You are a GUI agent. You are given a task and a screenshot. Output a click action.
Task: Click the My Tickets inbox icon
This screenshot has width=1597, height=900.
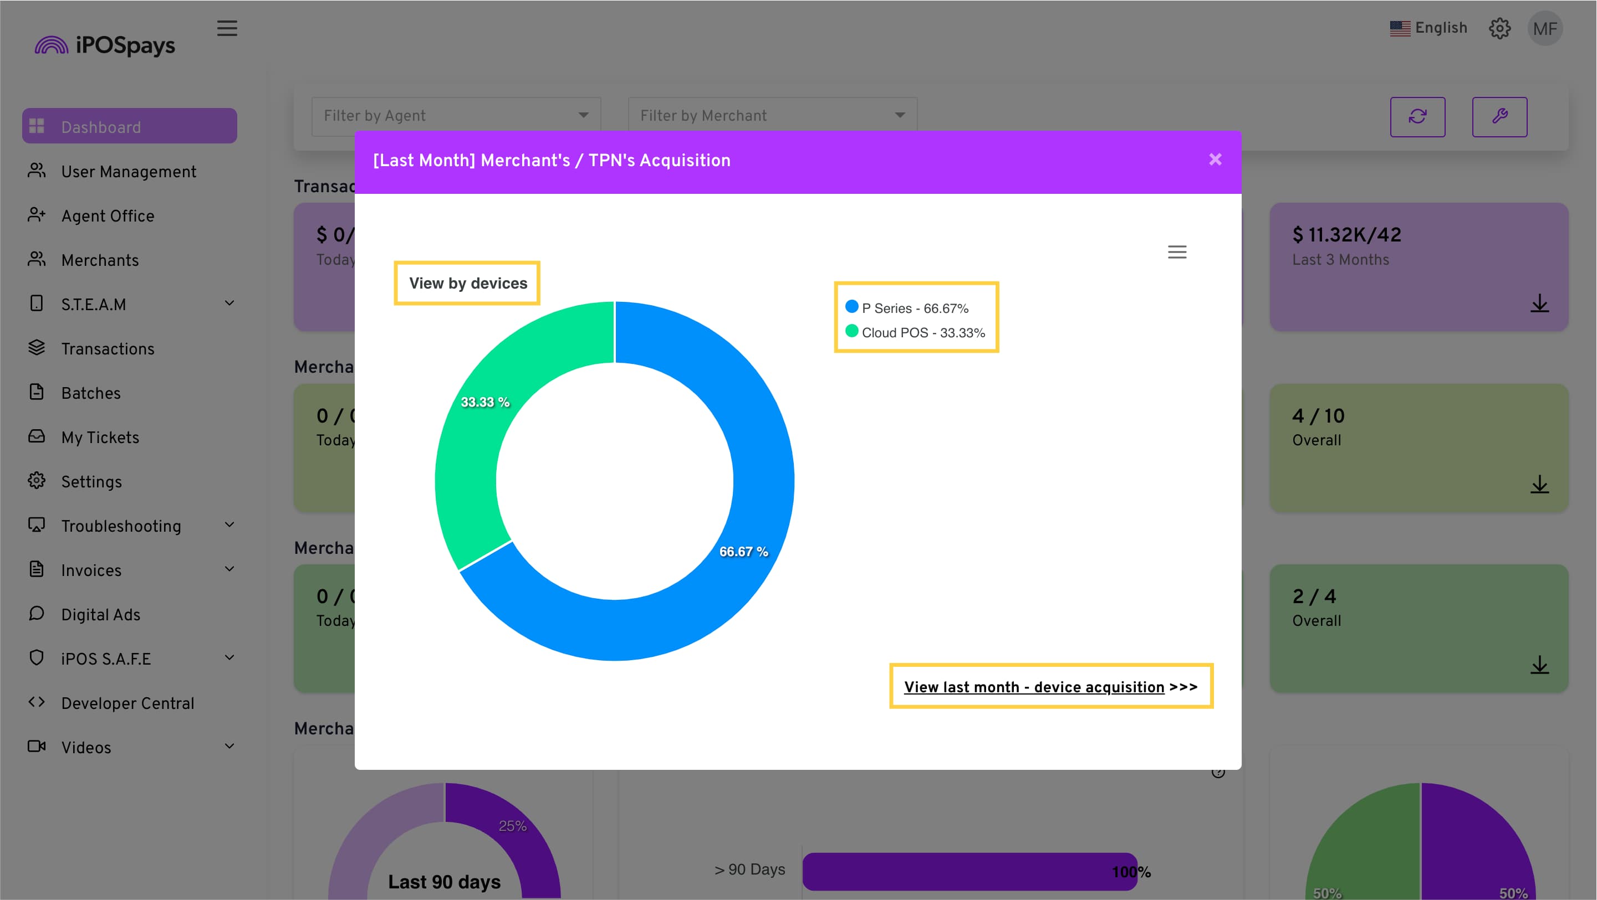[37, 436]
